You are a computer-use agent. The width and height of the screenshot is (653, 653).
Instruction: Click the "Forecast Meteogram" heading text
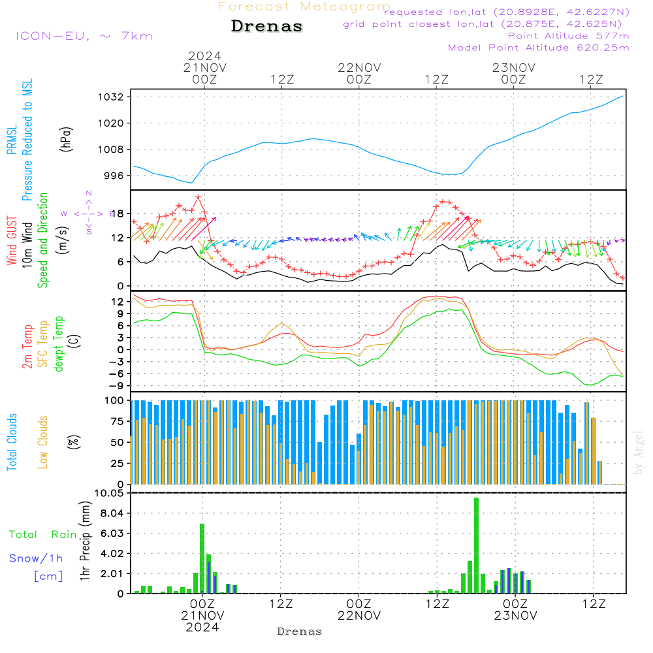tap(304, 7)
